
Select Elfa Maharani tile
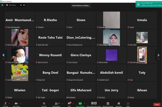pos(81,90)
